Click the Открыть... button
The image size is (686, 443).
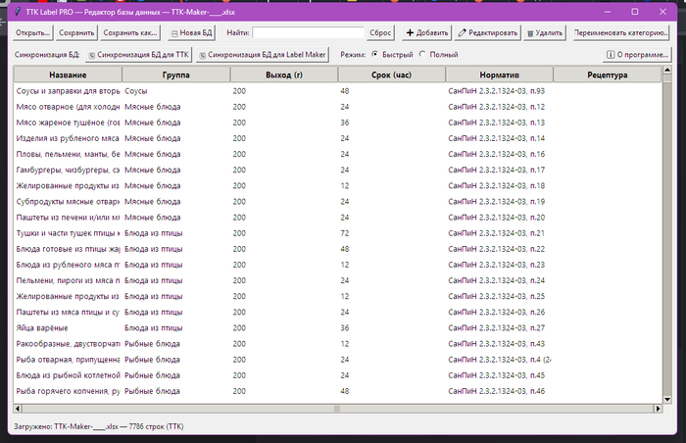(32, 32)
